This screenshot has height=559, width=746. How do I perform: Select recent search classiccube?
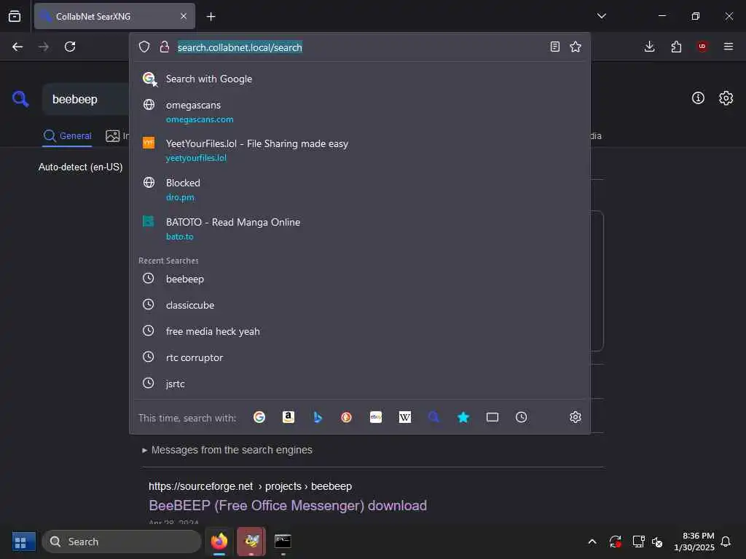click(360, 305)
